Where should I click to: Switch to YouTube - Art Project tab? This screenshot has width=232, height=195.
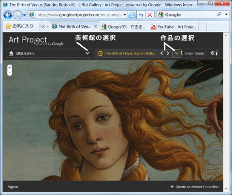pos(174,26)
